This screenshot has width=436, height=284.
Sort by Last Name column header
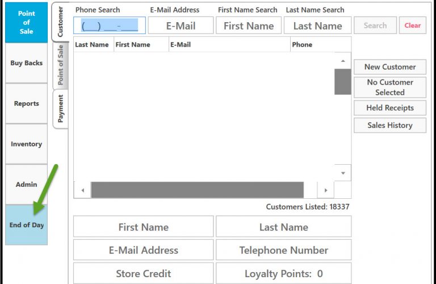(94, 44)
